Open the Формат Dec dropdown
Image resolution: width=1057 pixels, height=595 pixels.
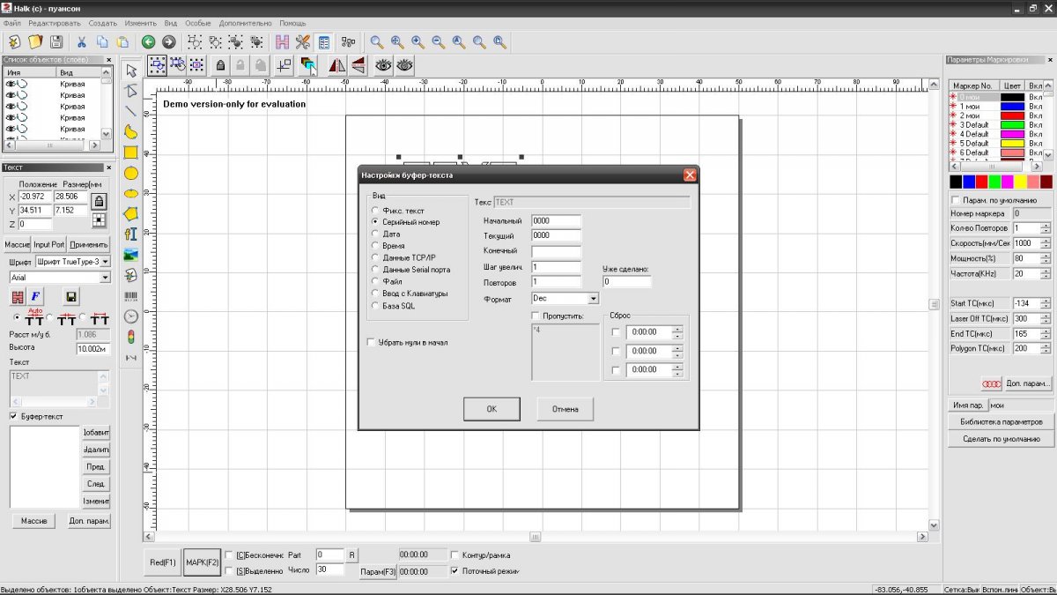[593, 299]
